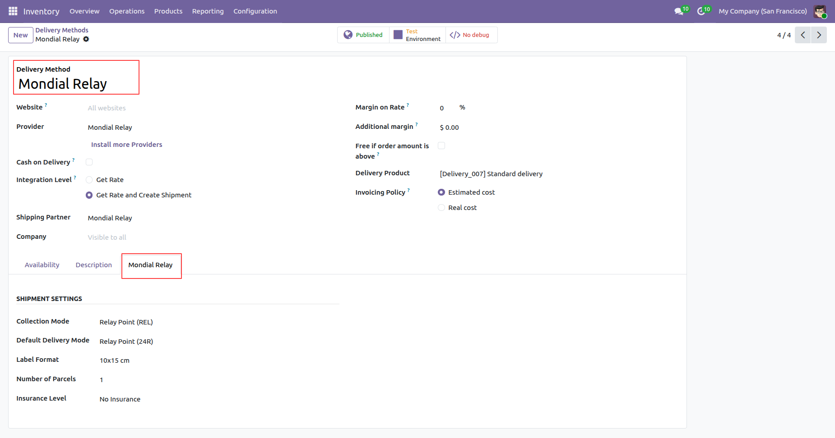Open the Default Delivery Mode dropdown
The image size is (835, 438).
click(218, 342)
